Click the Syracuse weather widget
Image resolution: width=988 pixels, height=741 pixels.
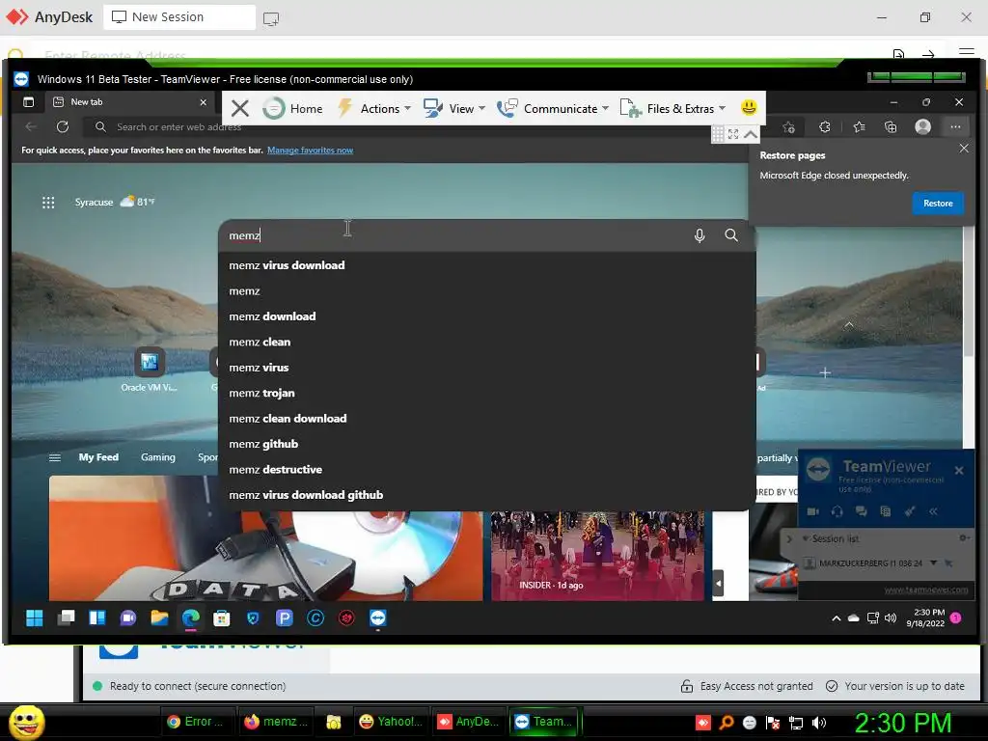pos(115,202)
